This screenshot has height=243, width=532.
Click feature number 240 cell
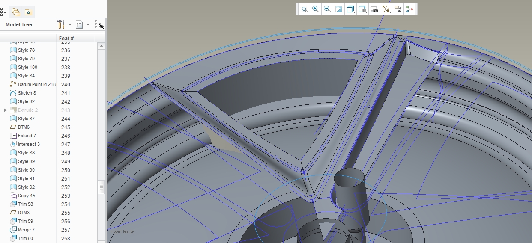[x=66, y=84]
